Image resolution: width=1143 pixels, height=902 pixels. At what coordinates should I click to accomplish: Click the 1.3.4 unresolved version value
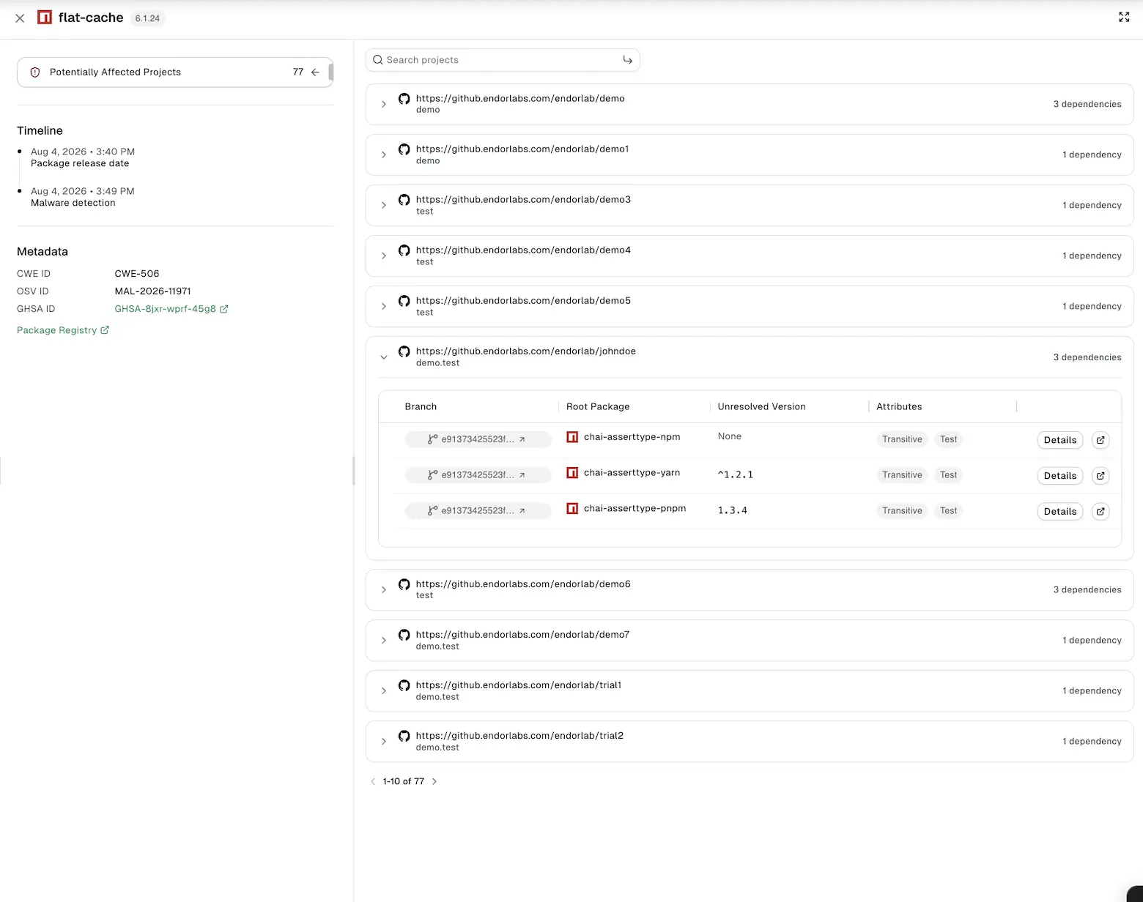[733, 510]
